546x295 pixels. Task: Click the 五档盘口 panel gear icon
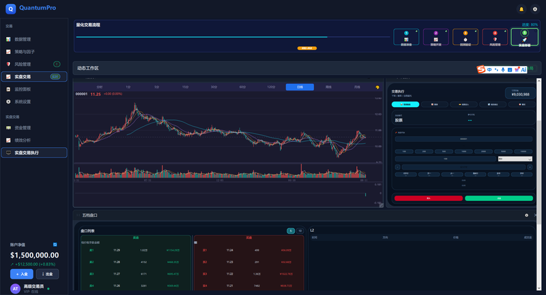click(526, 215)
